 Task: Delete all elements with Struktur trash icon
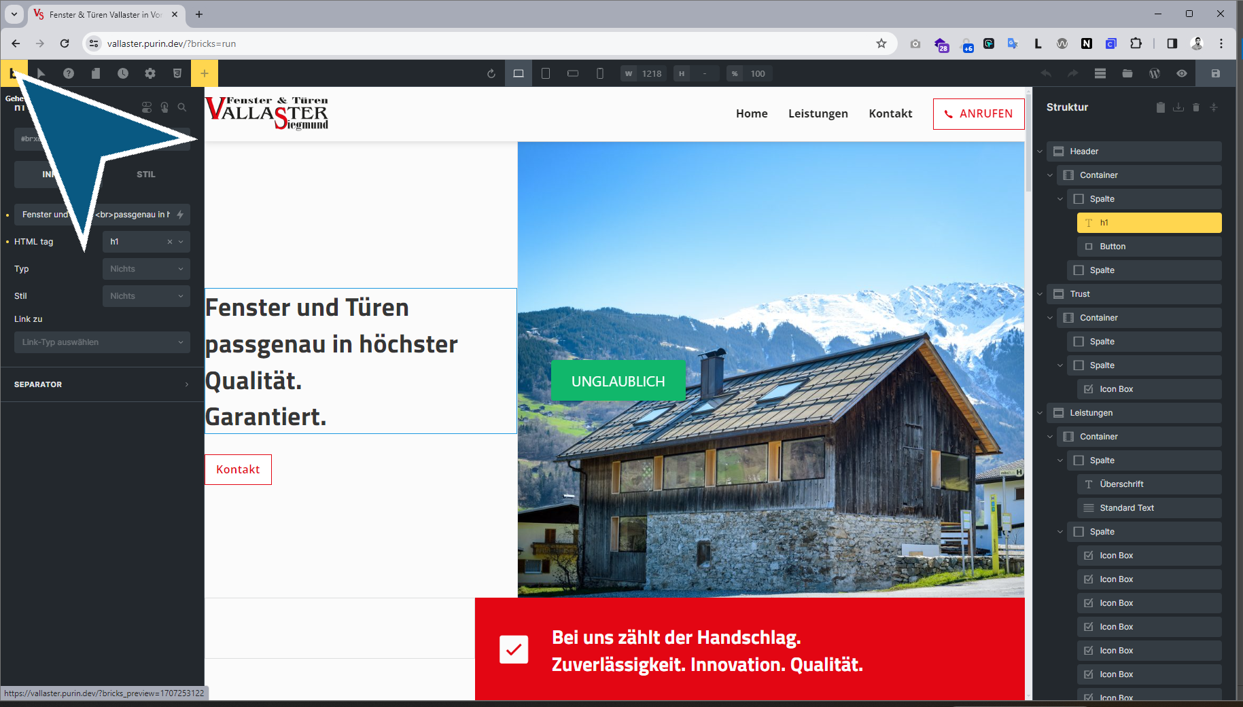point(1196,107)
